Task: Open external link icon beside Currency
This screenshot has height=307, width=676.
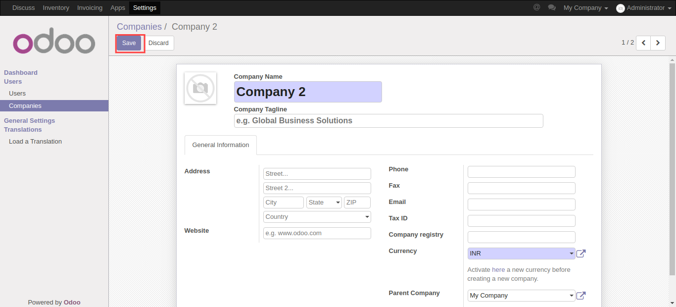Action: tap(581, 254)
